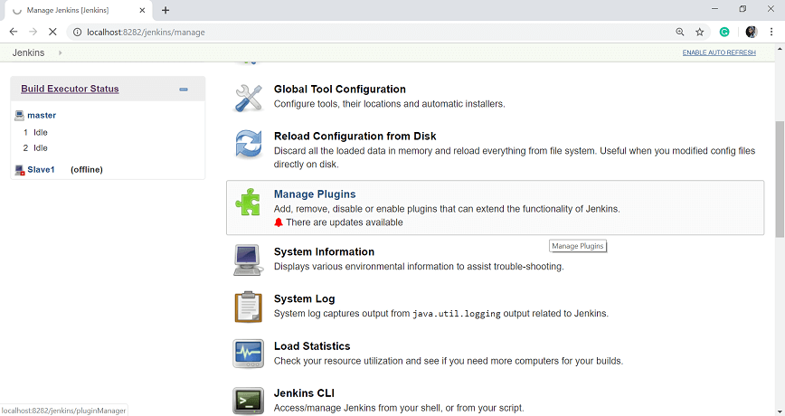785x416 pixels.
Task: Select the Manage Jenkins browser tab
Action: click(78, 11)
